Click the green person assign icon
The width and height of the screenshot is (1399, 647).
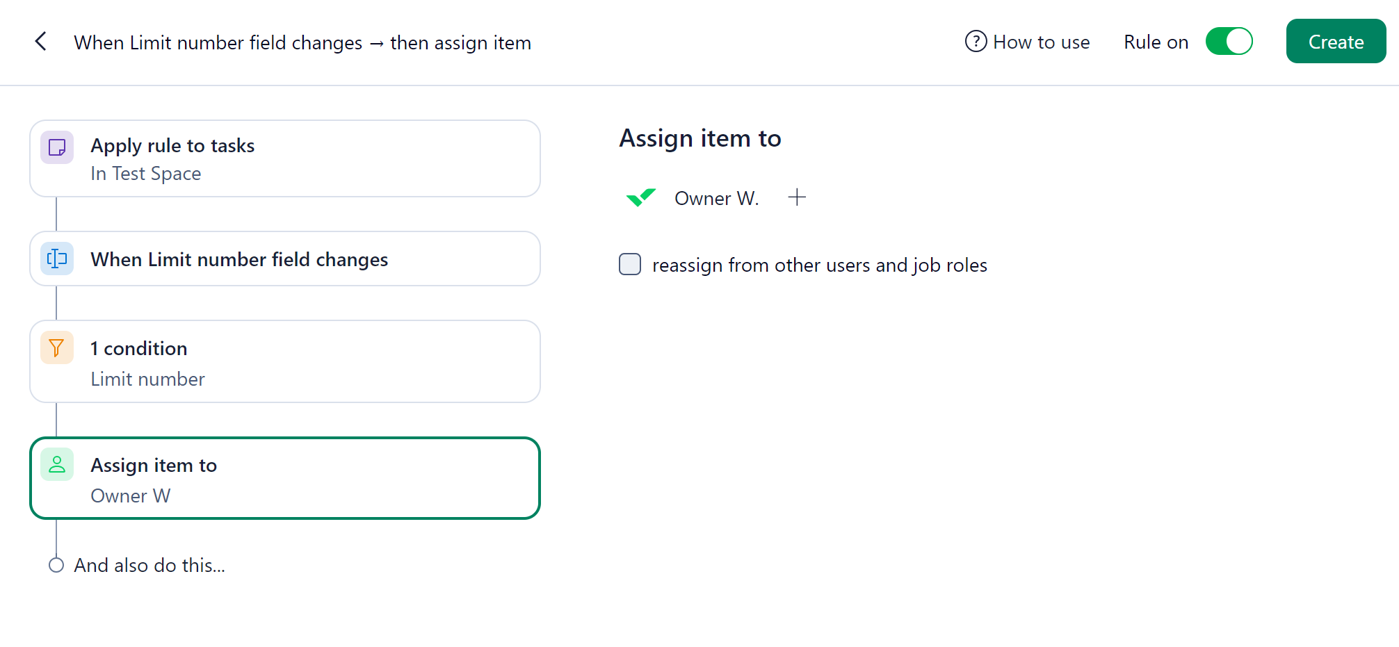[x=57, y=464]
